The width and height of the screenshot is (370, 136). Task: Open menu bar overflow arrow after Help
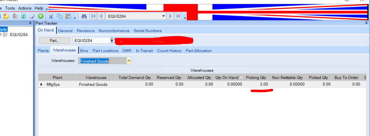pyautogui.click(x=47, y=9)
